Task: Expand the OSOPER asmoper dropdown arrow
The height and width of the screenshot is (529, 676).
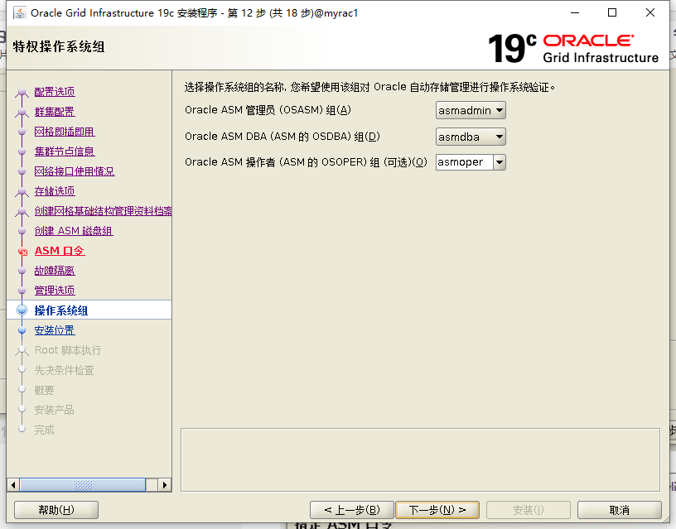Action: coord(500,162)
